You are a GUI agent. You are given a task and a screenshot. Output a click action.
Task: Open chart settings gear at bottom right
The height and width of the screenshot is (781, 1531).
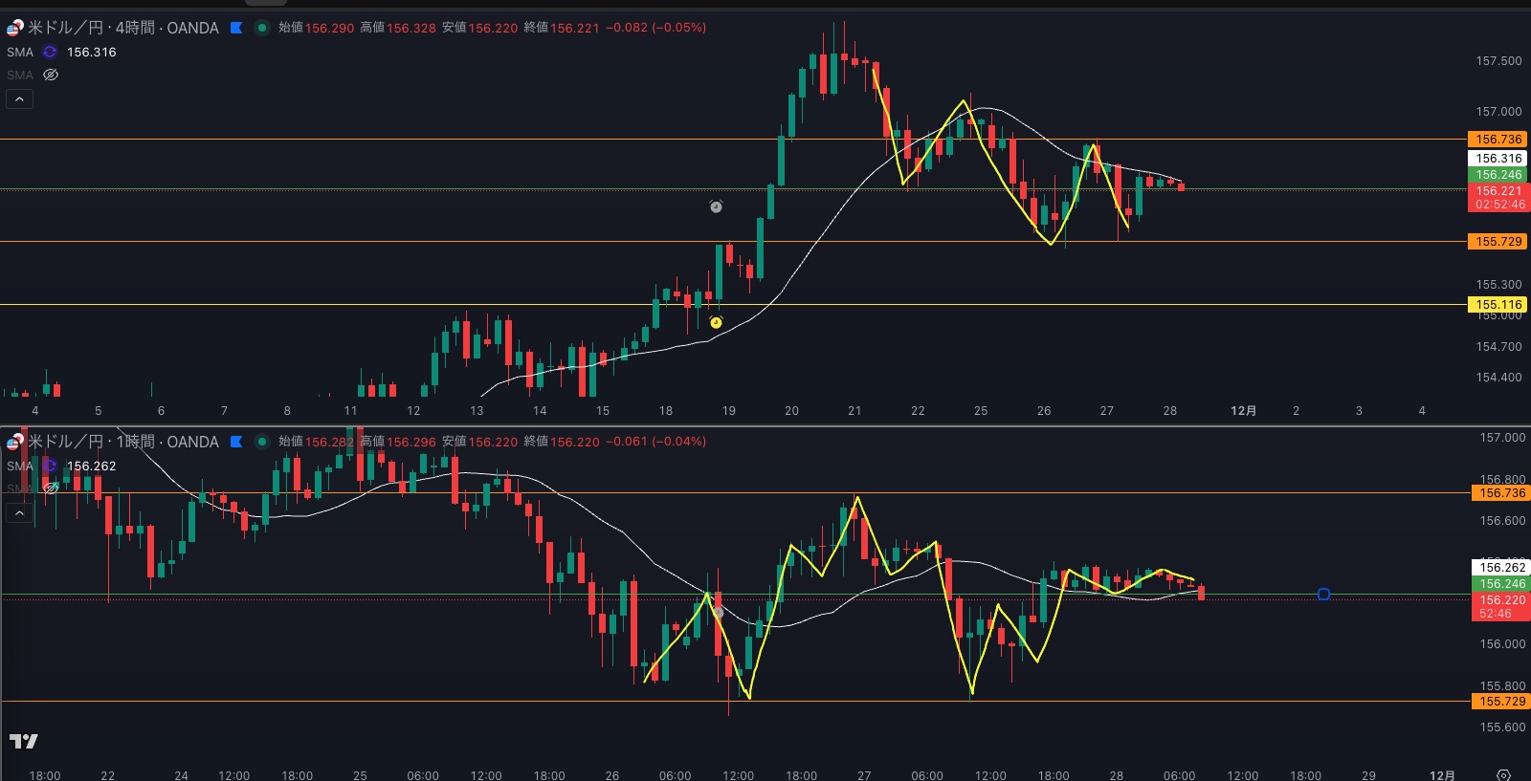[1503, 774]
